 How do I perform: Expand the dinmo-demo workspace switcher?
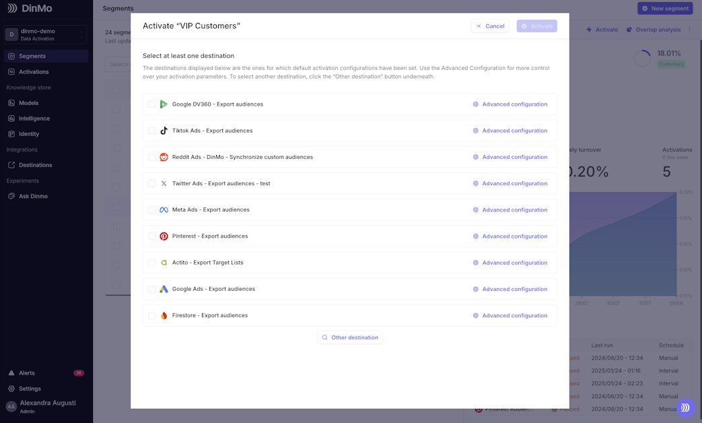(x=45, y=34)
